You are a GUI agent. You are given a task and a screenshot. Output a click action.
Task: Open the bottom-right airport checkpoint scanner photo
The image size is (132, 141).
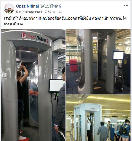tap(98, 118)
